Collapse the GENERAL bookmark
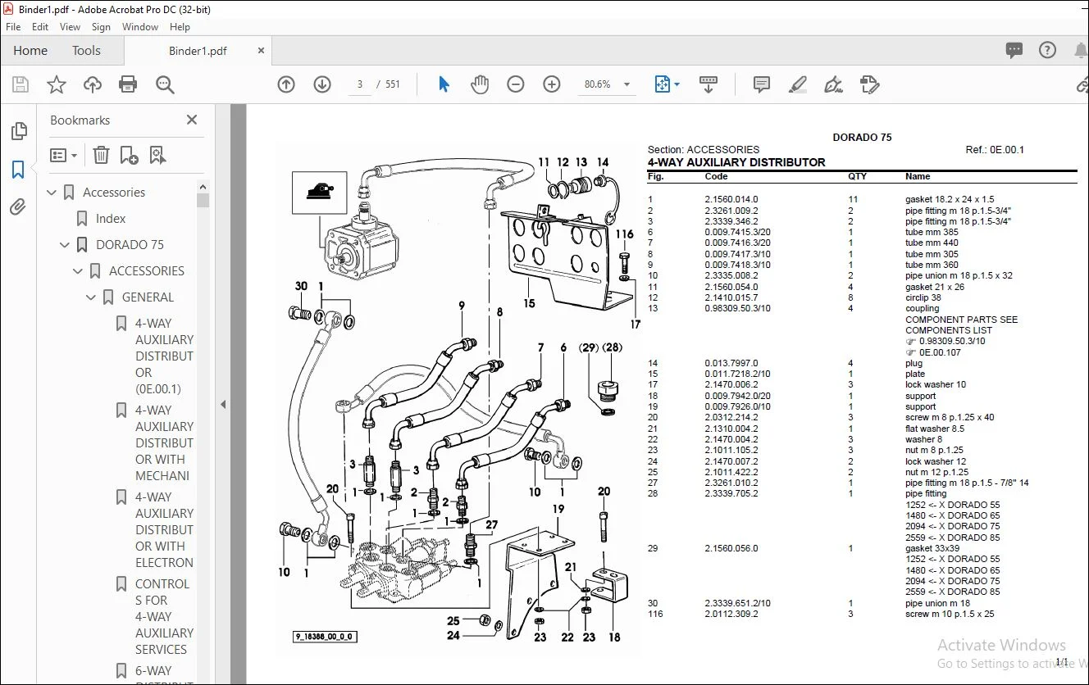The image size is (1089, 685). coord(92,297)
